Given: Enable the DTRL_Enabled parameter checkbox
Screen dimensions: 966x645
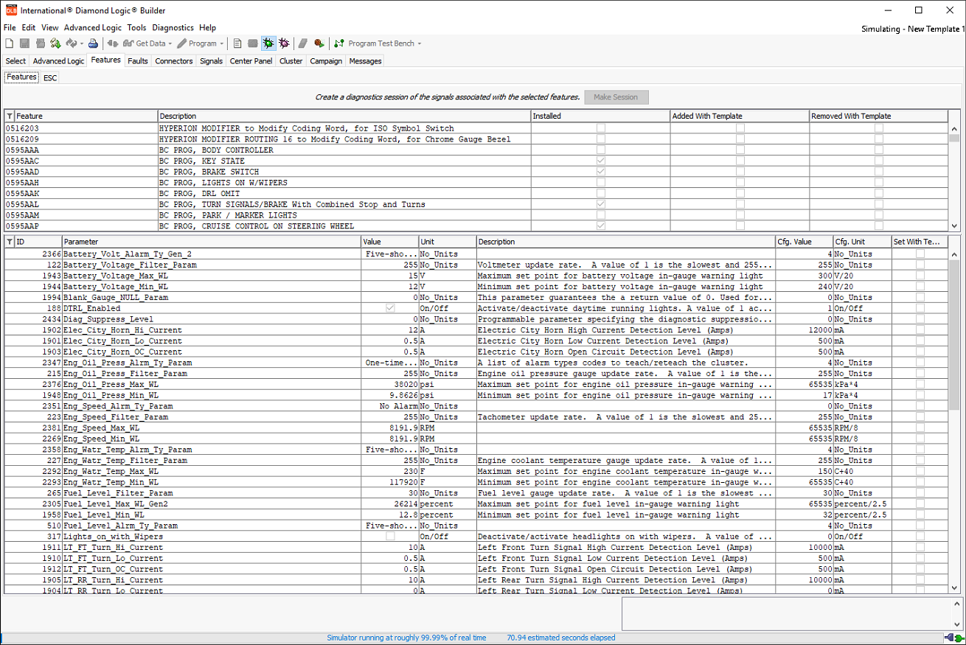Looking at the screenshot, I should [390, 308].
